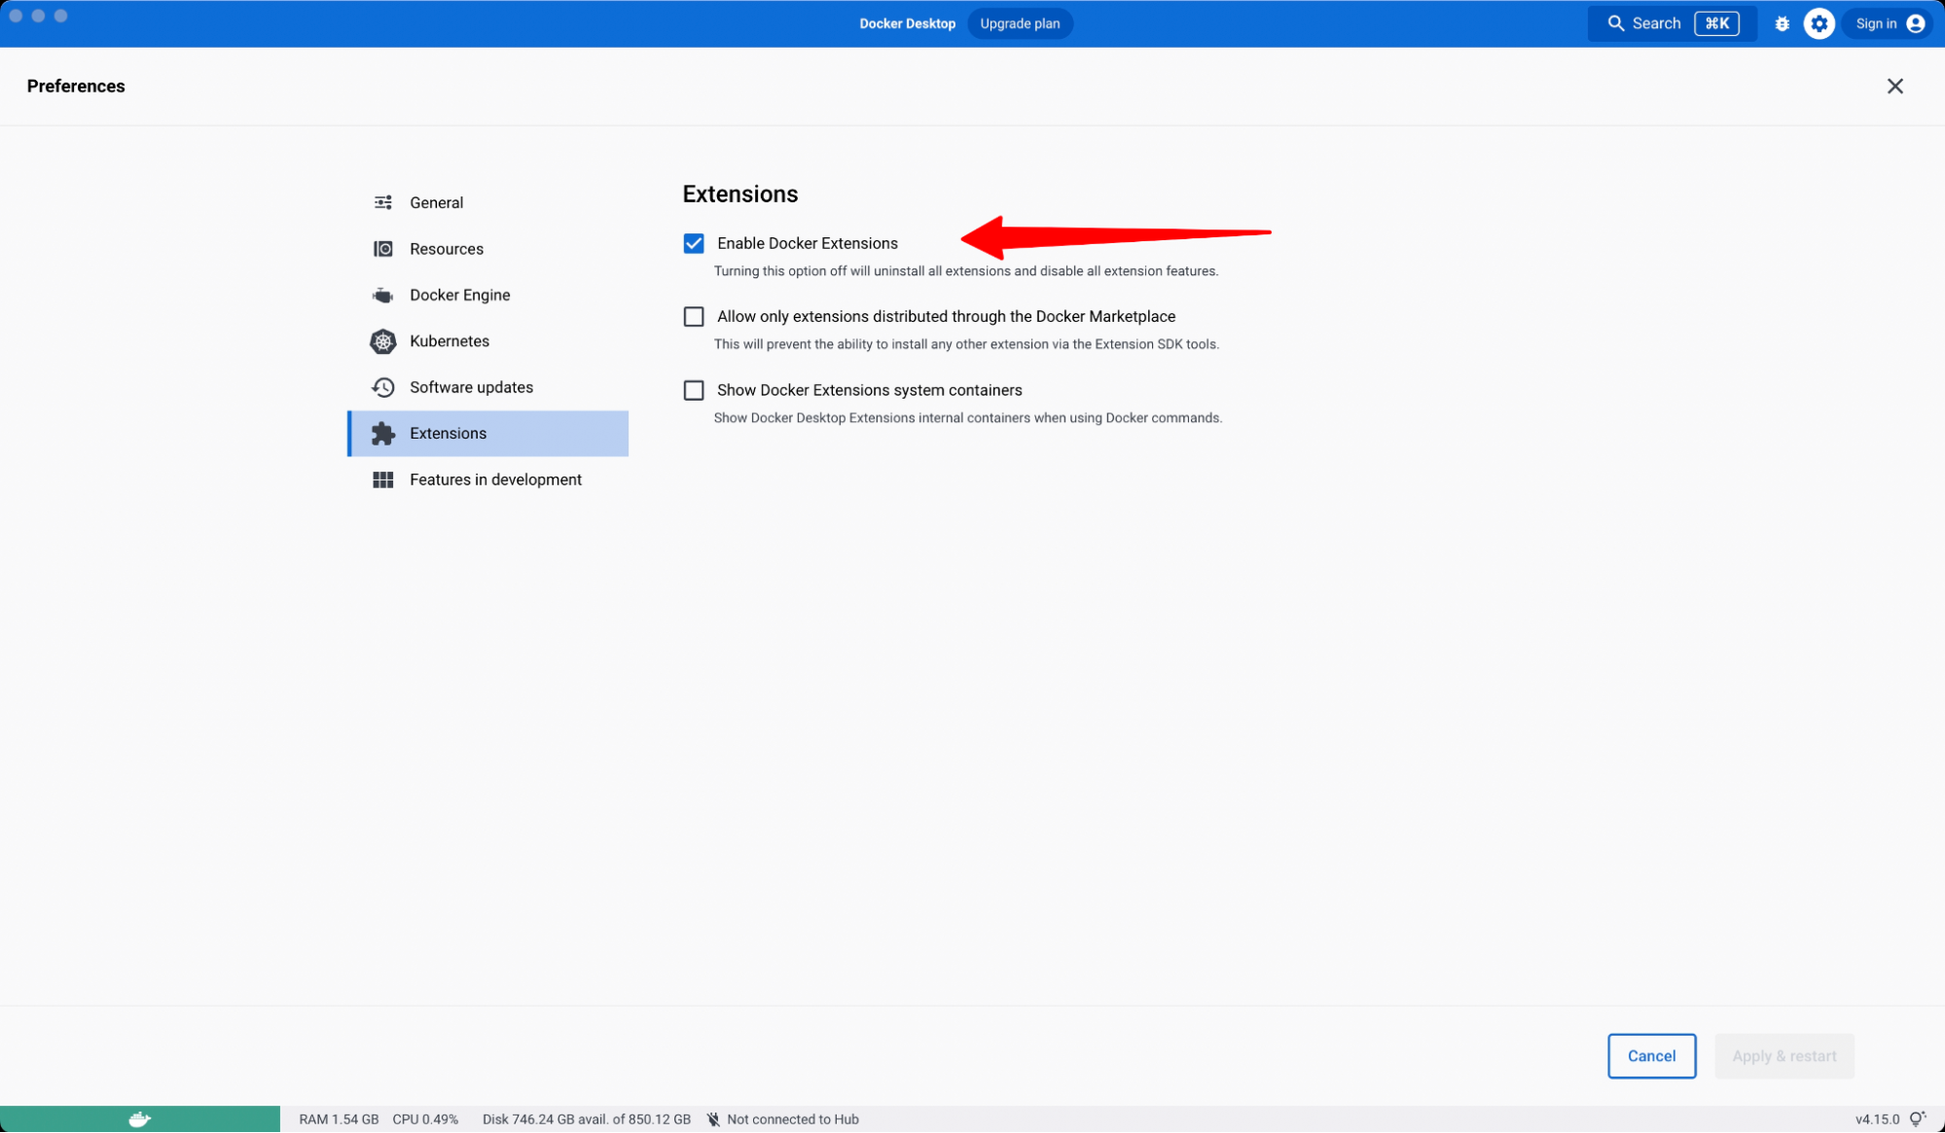Toggle Enable Docker Extensions checkbox
Image resolution: width=1945 pixels, height=1133 pixels.
694,243
